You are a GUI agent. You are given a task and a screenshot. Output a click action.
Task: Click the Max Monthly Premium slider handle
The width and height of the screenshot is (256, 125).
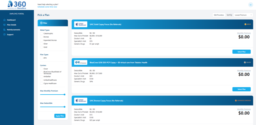pyautogui.click(x=64, y=95)
